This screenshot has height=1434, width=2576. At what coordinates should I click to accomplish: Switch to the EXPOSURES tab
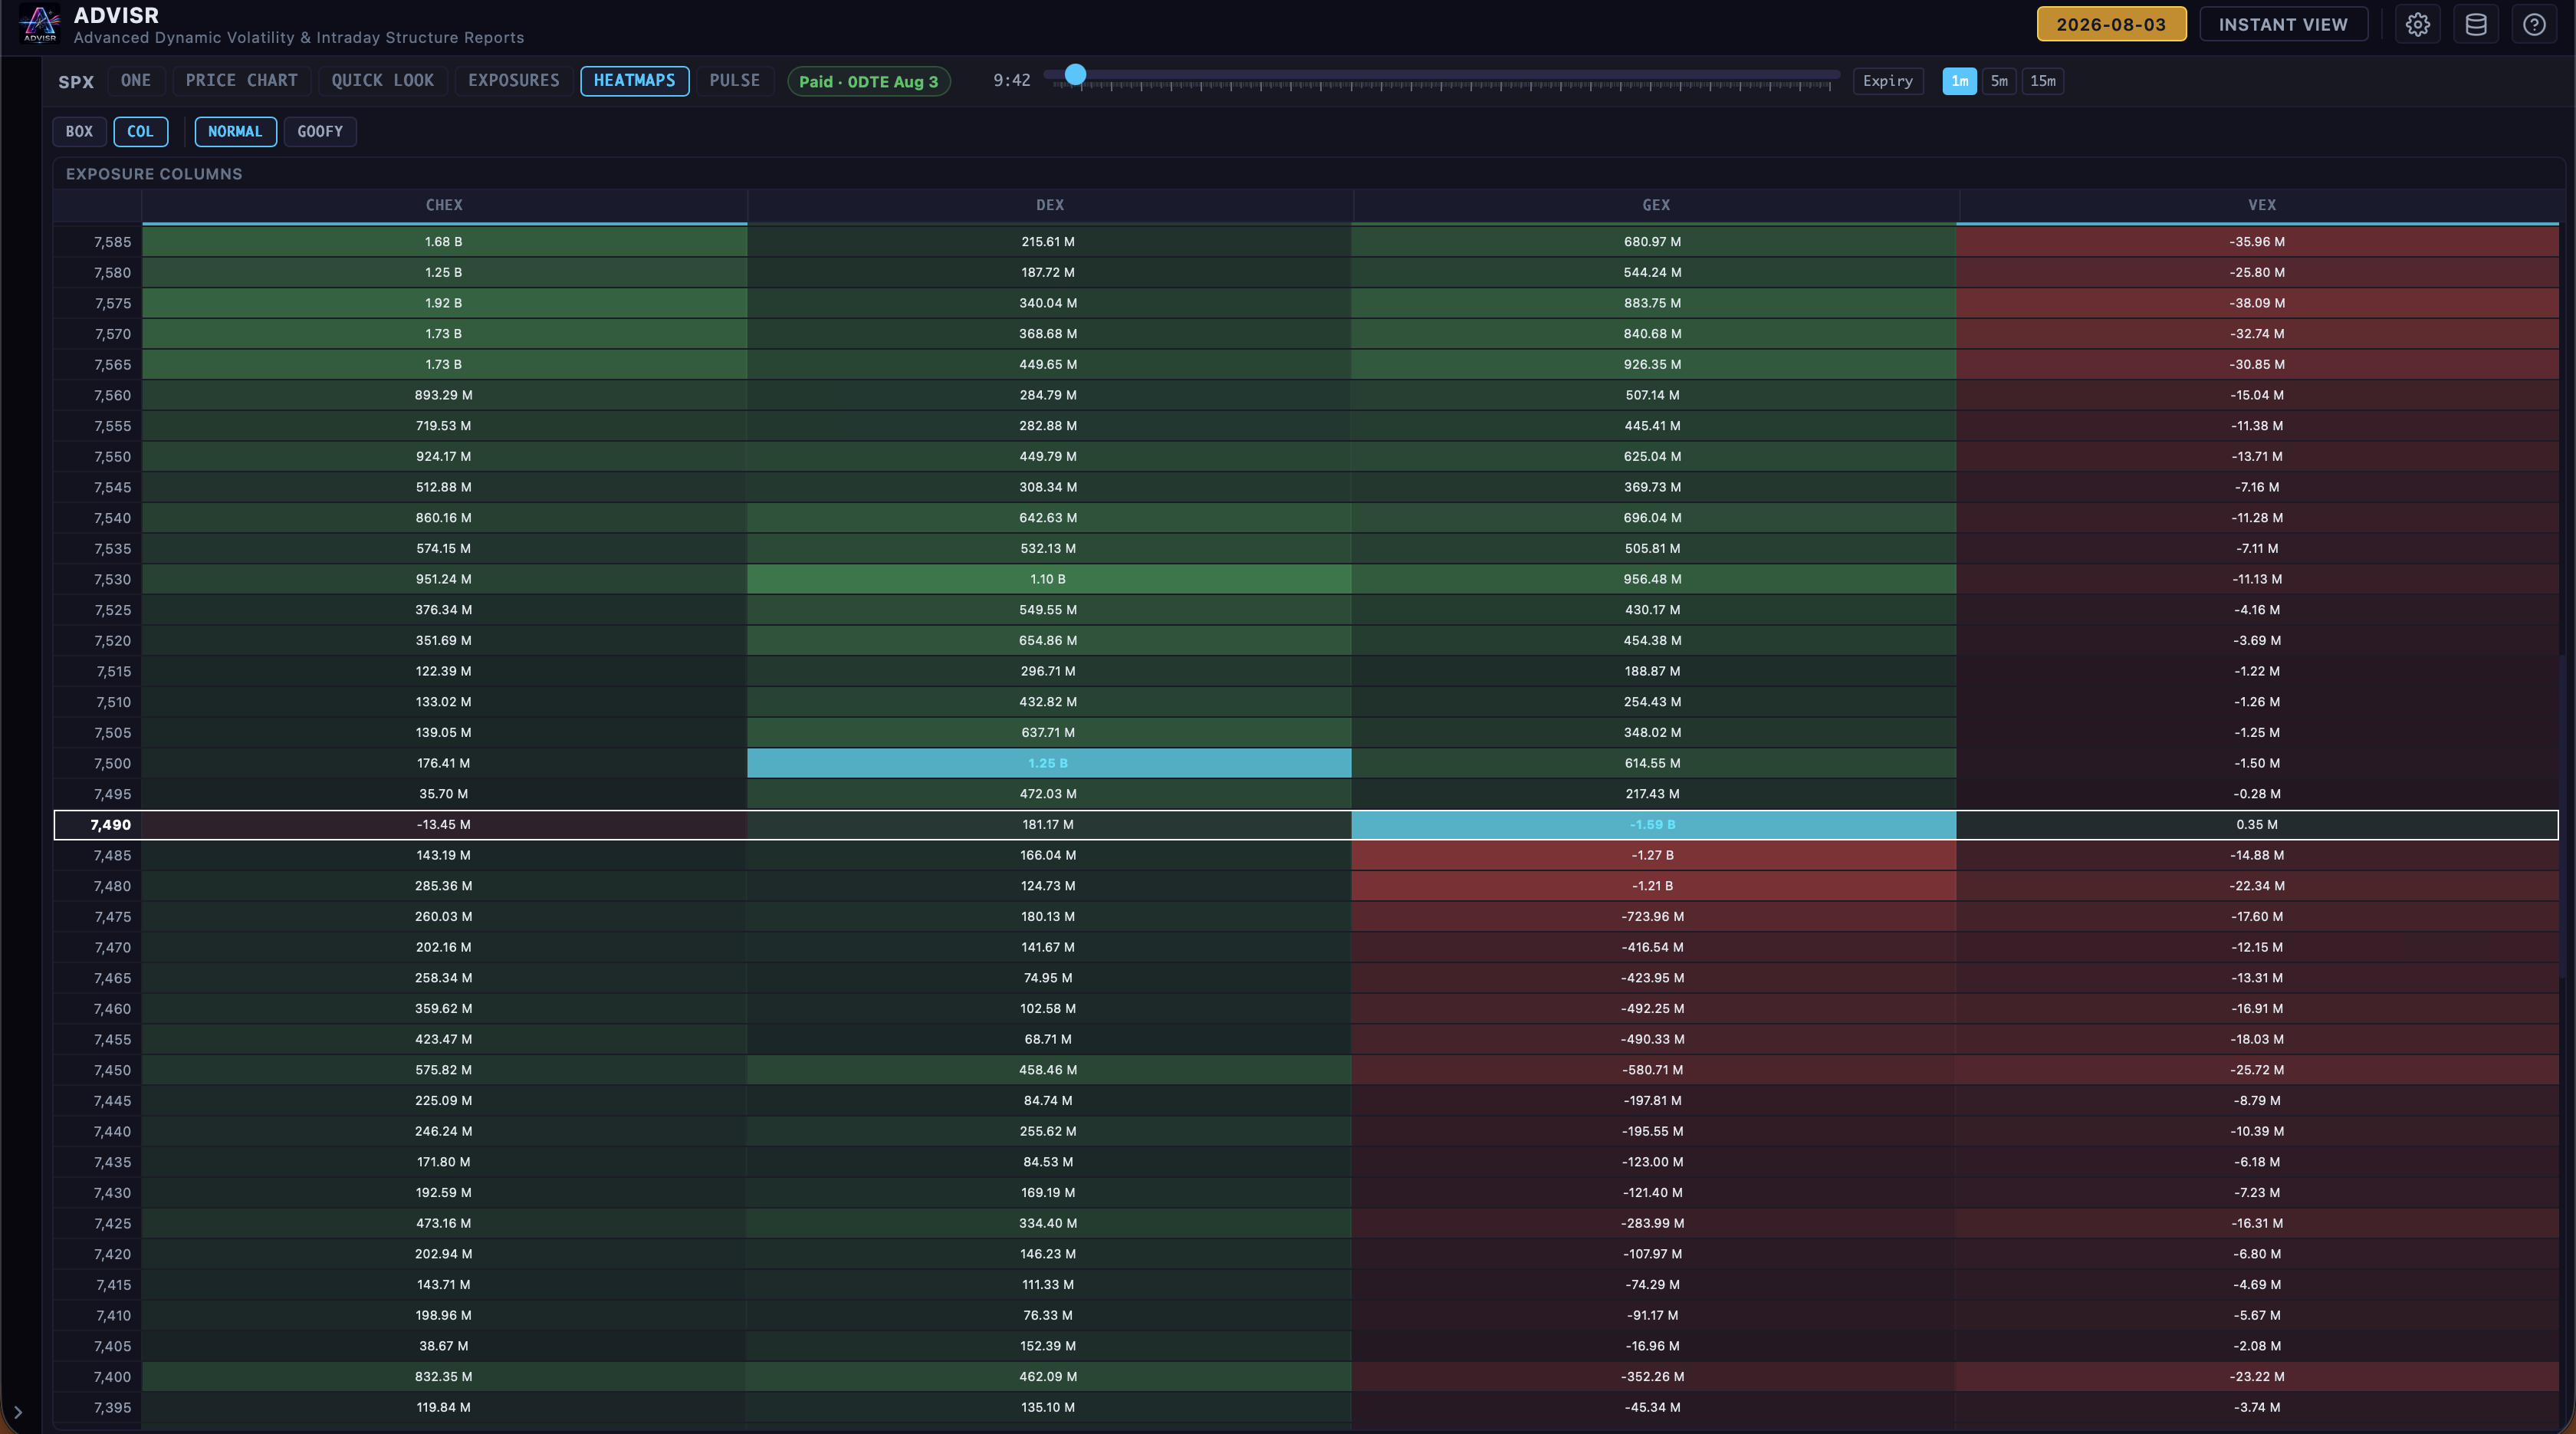pos(514,81)
